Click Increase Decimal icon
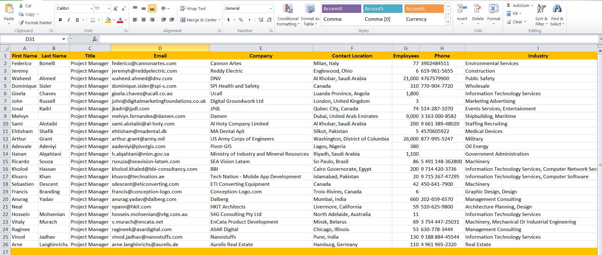602x255 pixels. click(x=261, y=20)
